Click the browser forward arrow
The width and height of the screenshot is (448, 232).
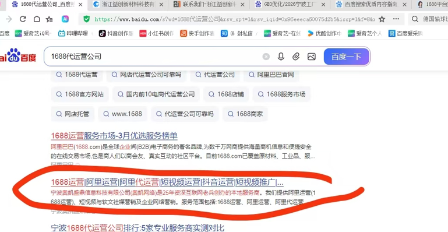point(9,19)
